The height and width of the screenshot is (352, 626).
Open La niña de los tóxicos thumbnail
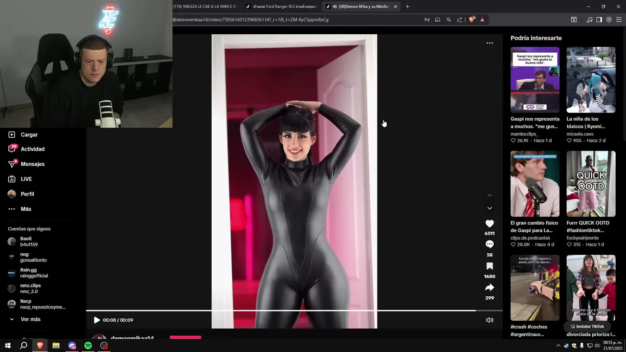591,80
